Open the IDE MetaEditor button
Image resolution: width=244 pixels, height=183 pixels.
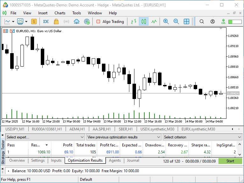(46, 21)
